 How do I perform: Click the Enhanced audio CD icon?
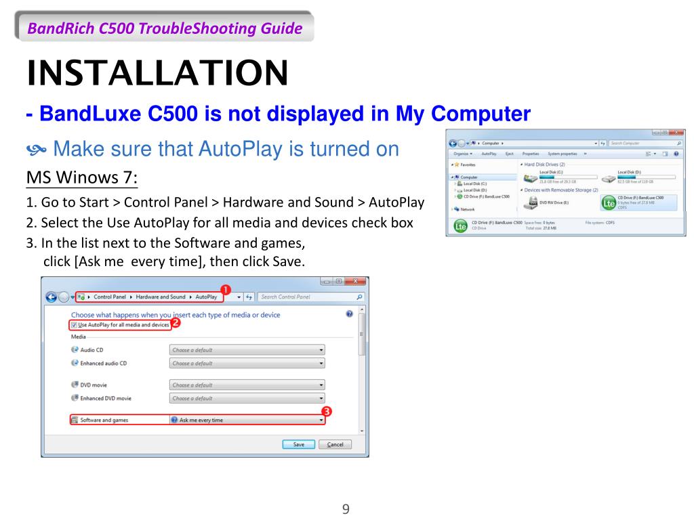coord(75,363)
